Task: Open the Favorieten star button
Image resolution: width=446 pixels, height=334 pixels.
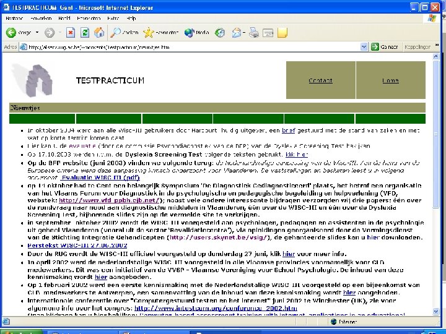Action: pyautogui.click(x=161, y=33)
